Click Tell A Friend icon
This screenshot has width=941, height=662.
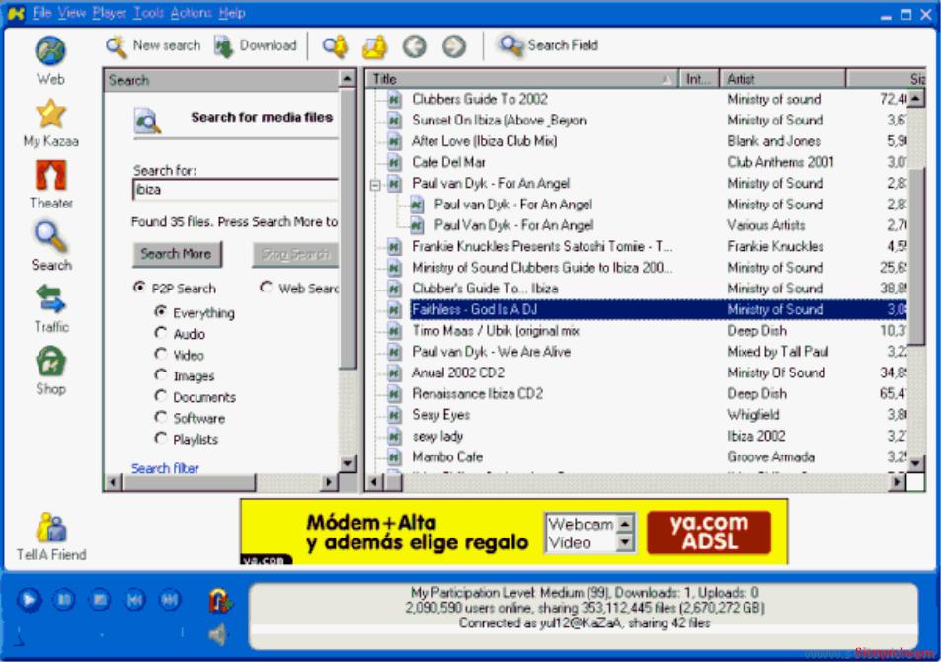51,528
